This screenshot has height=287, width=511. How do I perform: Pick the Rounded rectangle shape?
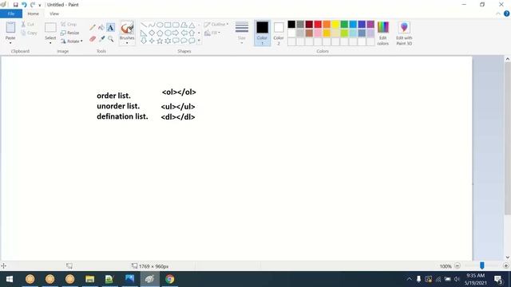click(x=176, y=25)
